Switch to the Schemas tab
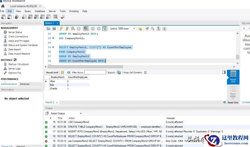This screenshot has width=250, height=147. click(25, 84)
